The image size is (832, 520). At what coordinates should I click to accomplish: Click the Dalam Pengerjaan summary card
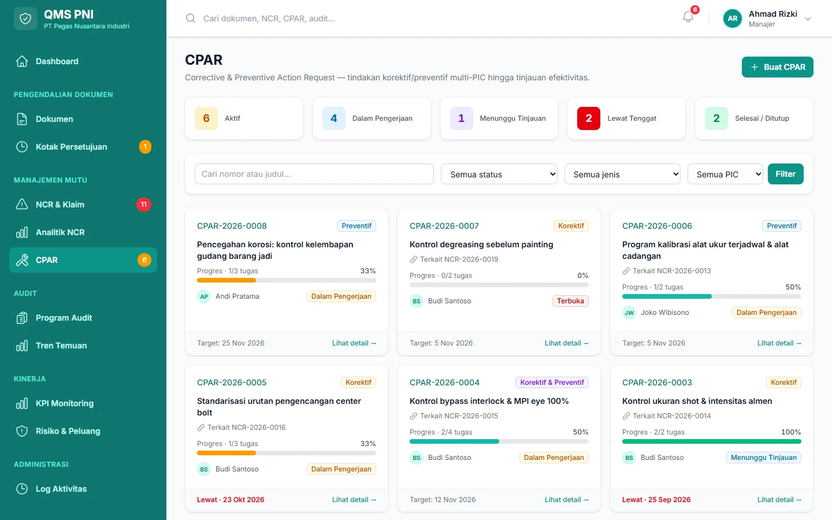coord(372,118)
